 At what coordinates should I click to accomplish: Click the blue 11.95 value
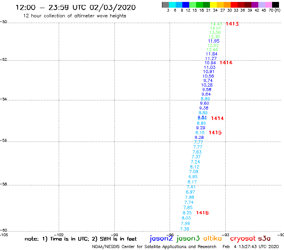point(214,41)
